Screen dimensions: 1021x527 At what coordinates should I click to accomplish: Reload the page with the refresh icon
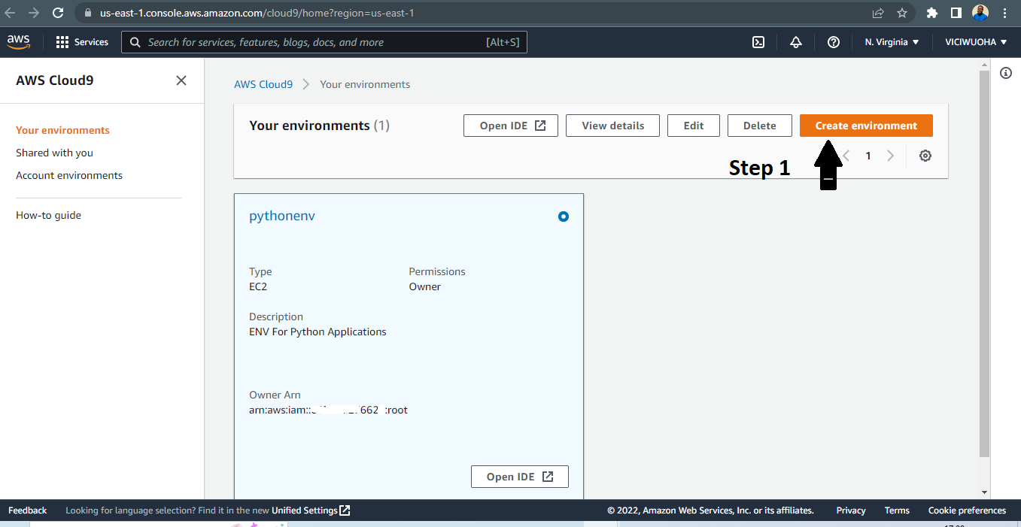point(58,13)
